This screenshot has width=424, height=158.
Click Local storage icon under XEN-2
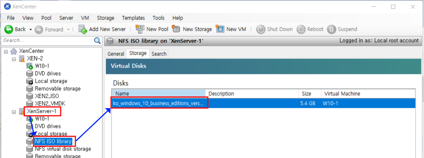[29, 81]
